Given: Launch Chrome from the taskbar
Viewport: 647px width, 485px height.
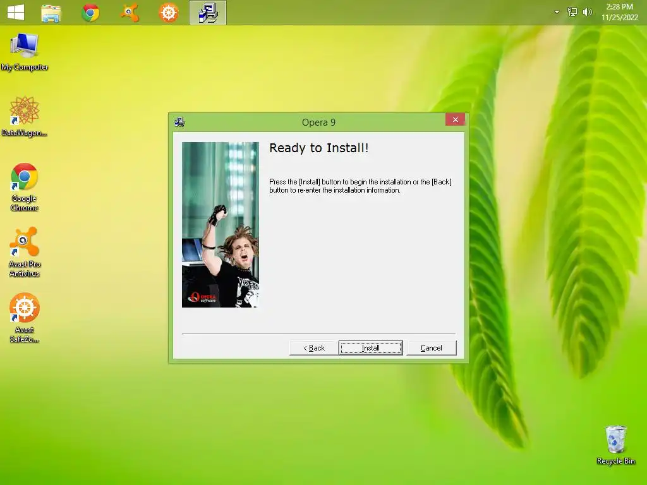Looking at the screenshot, I should coord(90,13).
